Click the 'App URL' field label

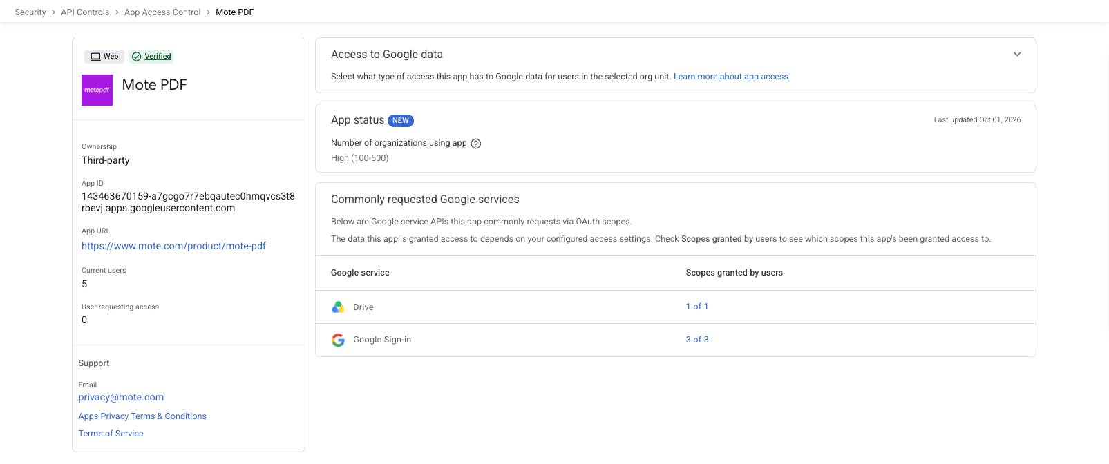pyautogui.click(x=95, y=231)
